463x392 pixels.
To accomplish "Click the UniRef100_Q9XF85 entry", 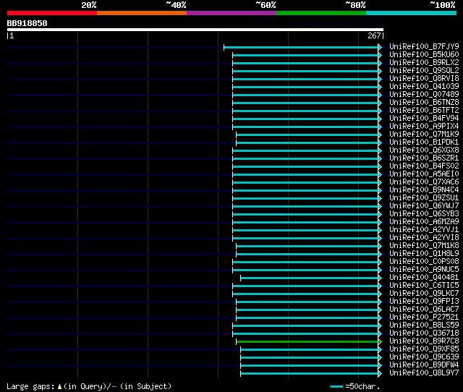I will (424, 349).
